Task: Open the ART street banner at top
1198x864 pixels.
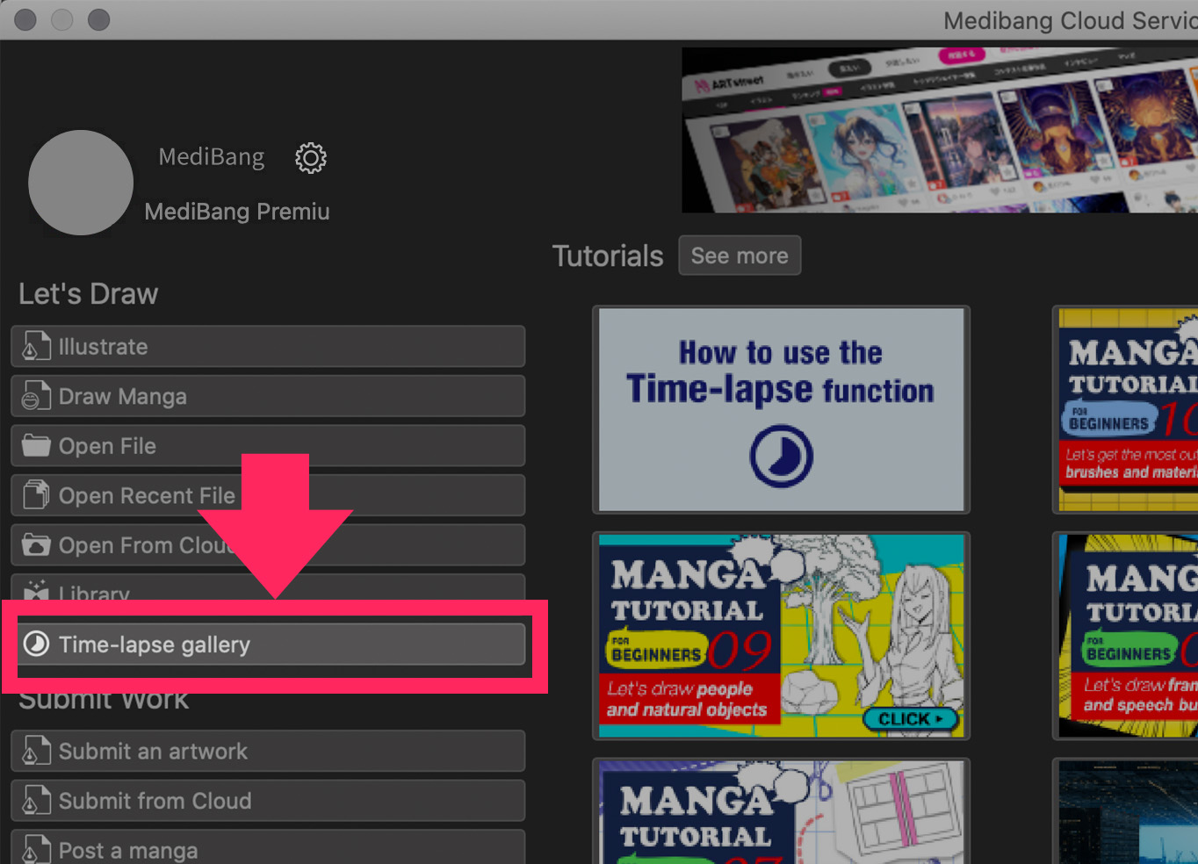Action: 938,130
